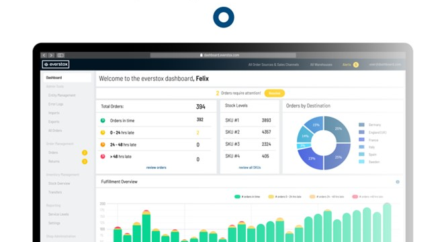The width and height of the screenshot is (444, 242).
Task: Open Transfers in sidebar
Action: (x=55, y=192)
